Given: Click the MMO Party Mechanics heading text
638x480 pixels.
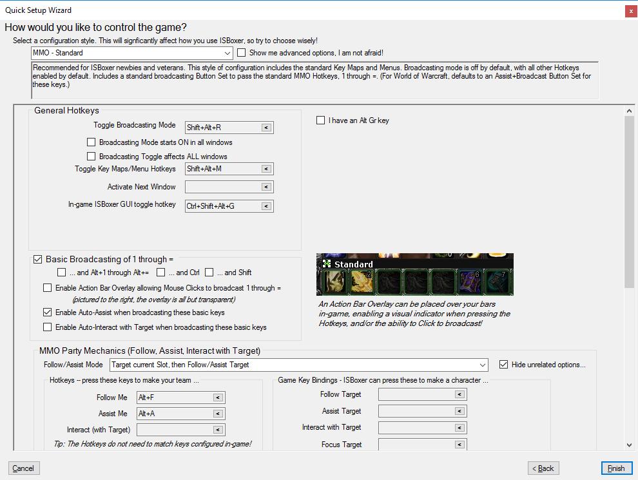Looking at the screenshot, I should pyautogui.click(x=150, y=350).
